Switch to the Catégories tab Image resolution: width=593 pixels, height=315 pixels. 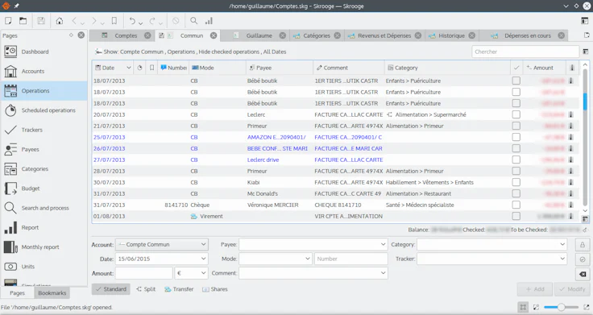coord(316,35)
